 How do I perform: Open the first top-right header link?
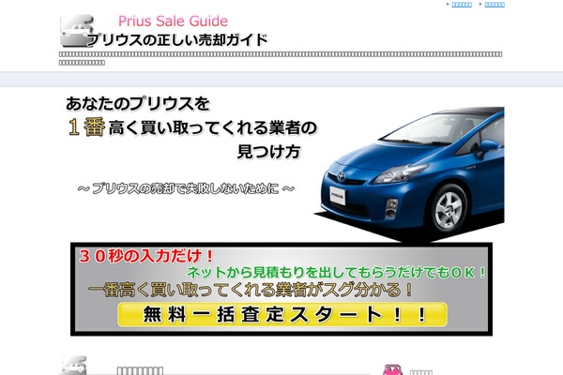[x=462, y=5]
